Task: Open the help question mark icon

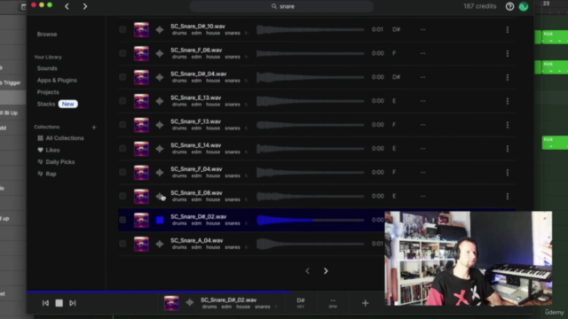Action: tap(509, 6)
